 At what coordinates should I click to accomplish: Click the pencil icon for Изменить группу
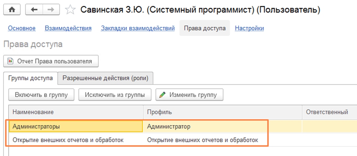pos(162,95)
